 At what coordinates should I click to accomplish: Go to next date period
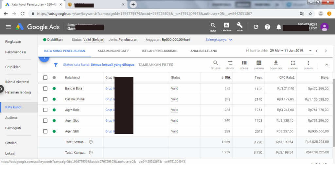click(x=326, y=51)
